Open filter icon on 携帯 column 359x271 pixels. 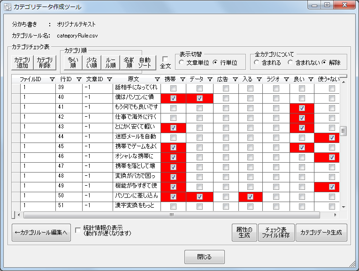point(183,79)
